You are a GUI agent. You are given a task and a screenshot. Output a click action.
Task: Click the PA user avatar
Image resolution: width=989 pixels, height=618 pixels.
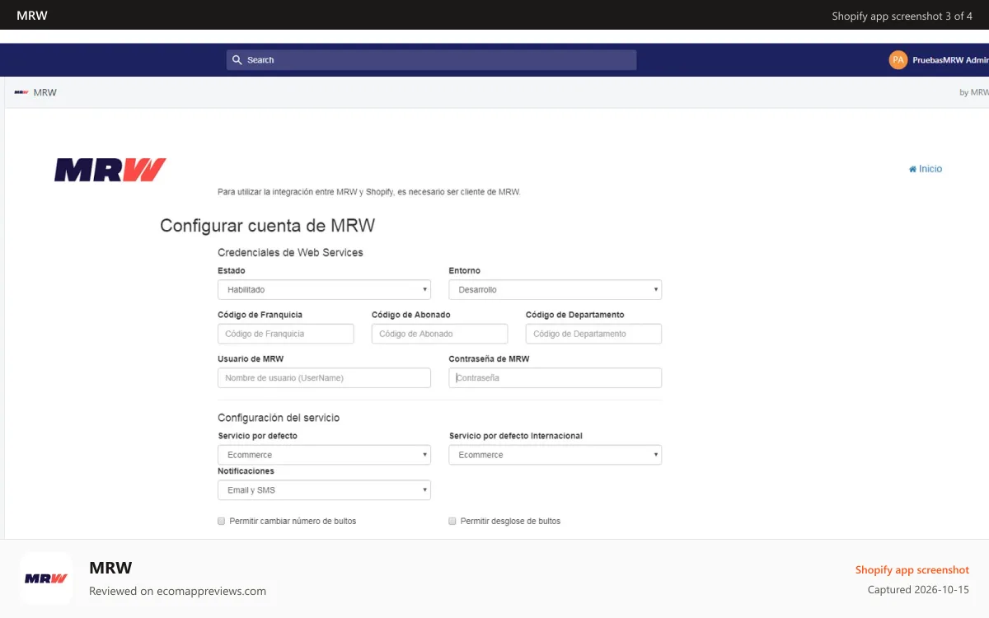click(x=898, y=60)
